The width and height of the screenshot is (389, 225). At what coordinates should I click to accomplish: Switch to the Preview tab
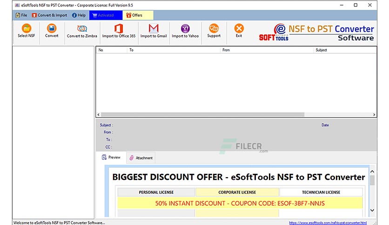111,157
